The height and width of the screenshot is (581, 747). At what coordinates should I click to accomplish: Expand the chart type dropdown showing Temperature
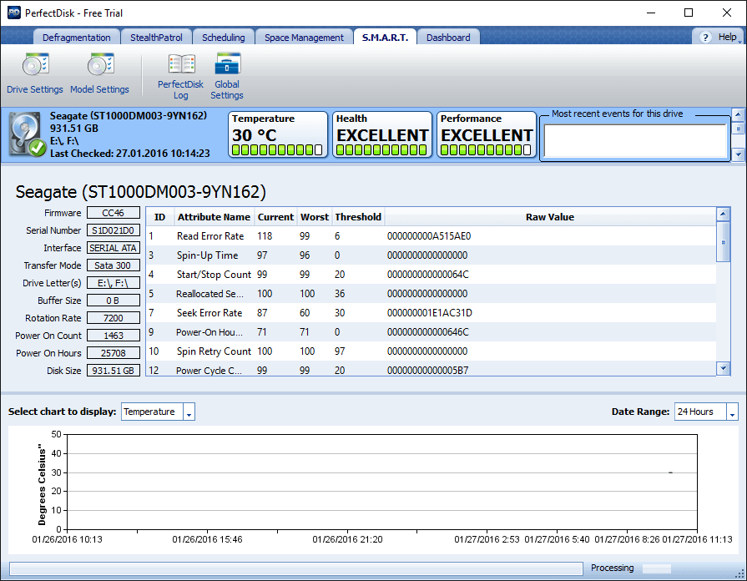tap(189, 412)
